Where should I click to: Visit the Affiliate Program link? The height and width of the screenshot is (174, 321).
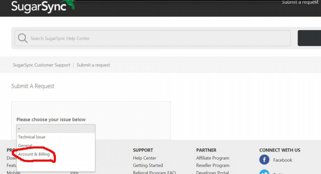pyautogui.click(x=213, y=158)
